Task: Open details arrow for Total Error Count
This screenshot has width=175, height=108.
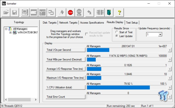Action: [170, 97]
